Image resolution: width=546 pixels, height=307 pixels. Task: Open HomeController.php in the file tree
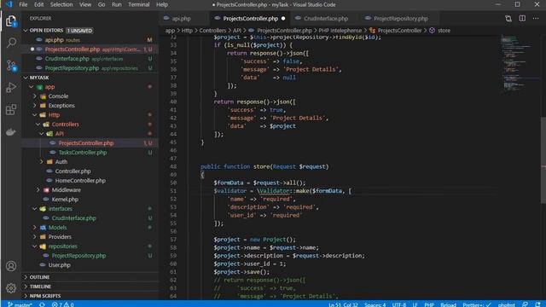pyautogui.click(x=80, y=181)
